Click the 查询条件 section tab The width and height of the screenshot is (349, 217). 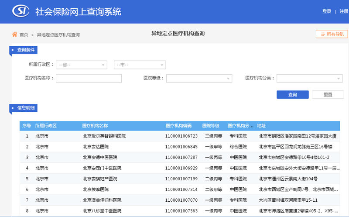tap(25, 50)
